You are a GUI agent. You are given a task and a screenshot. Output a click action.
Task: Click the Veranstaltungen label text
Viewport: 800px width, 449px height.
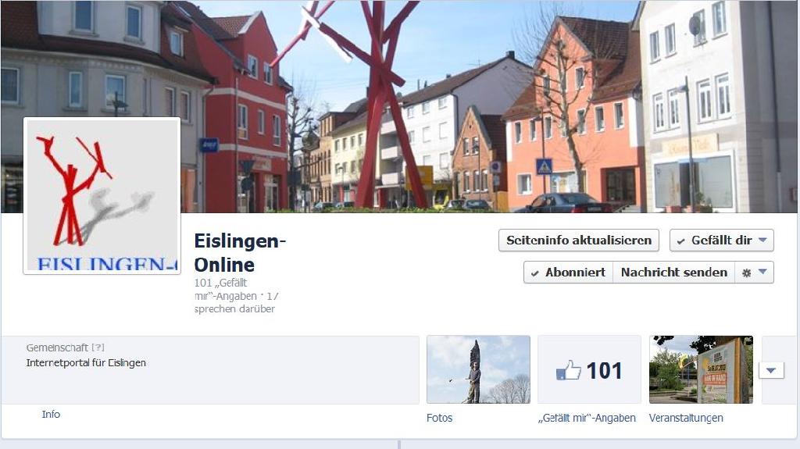tap(686, 418)
